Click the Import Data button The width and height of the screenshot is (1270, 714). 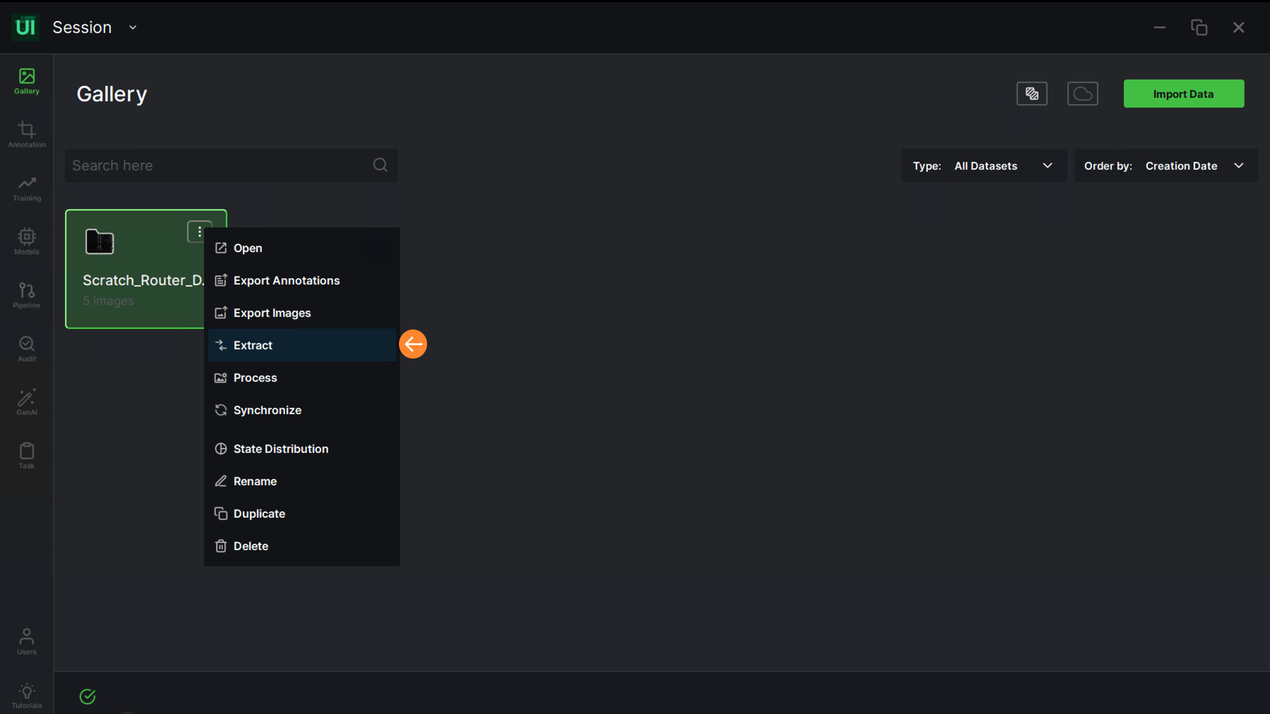pyautogui.click(x=1183, y=94)
